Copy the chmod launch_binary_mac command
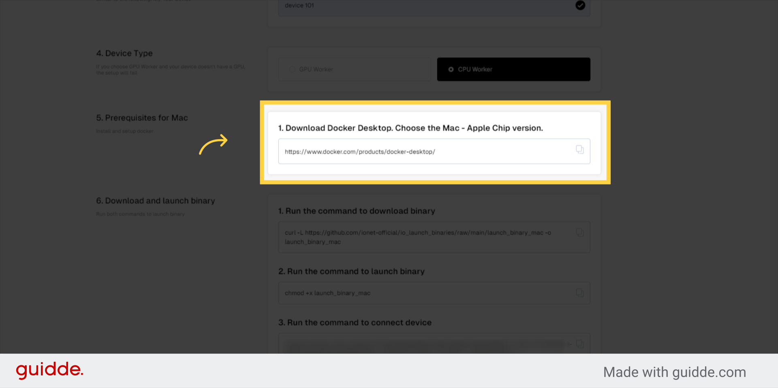 pyautogui.click(x=580, y=293)
